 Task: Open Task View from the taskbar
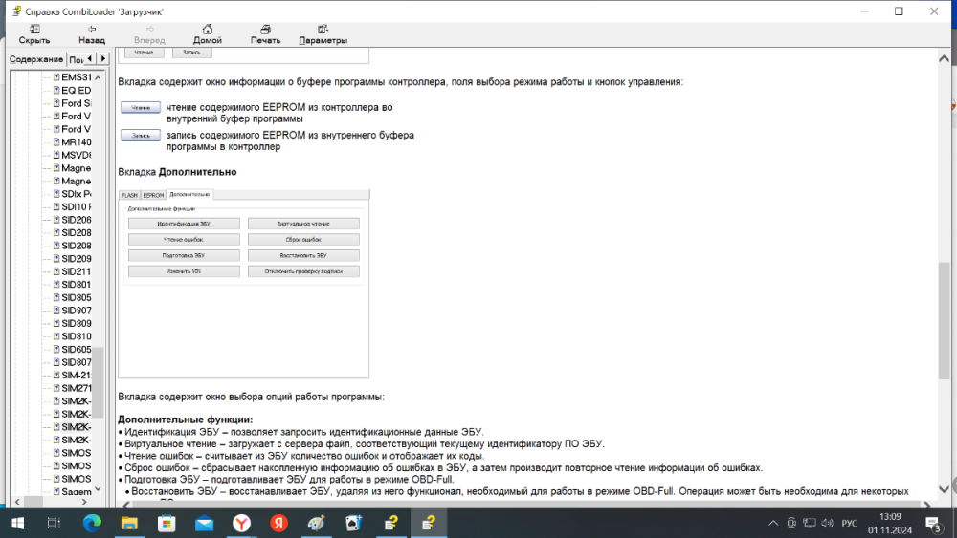pyautogui.click(x=54, y=524)
